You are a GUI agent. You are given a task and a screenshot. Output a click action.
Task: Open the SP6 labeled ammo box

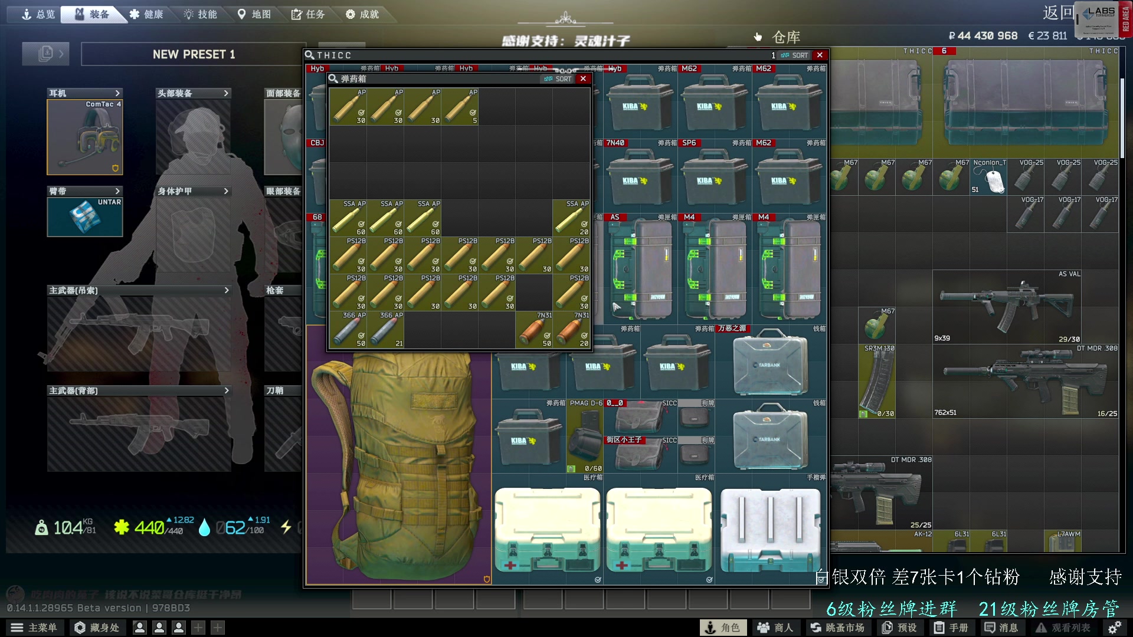click(715, 176)
